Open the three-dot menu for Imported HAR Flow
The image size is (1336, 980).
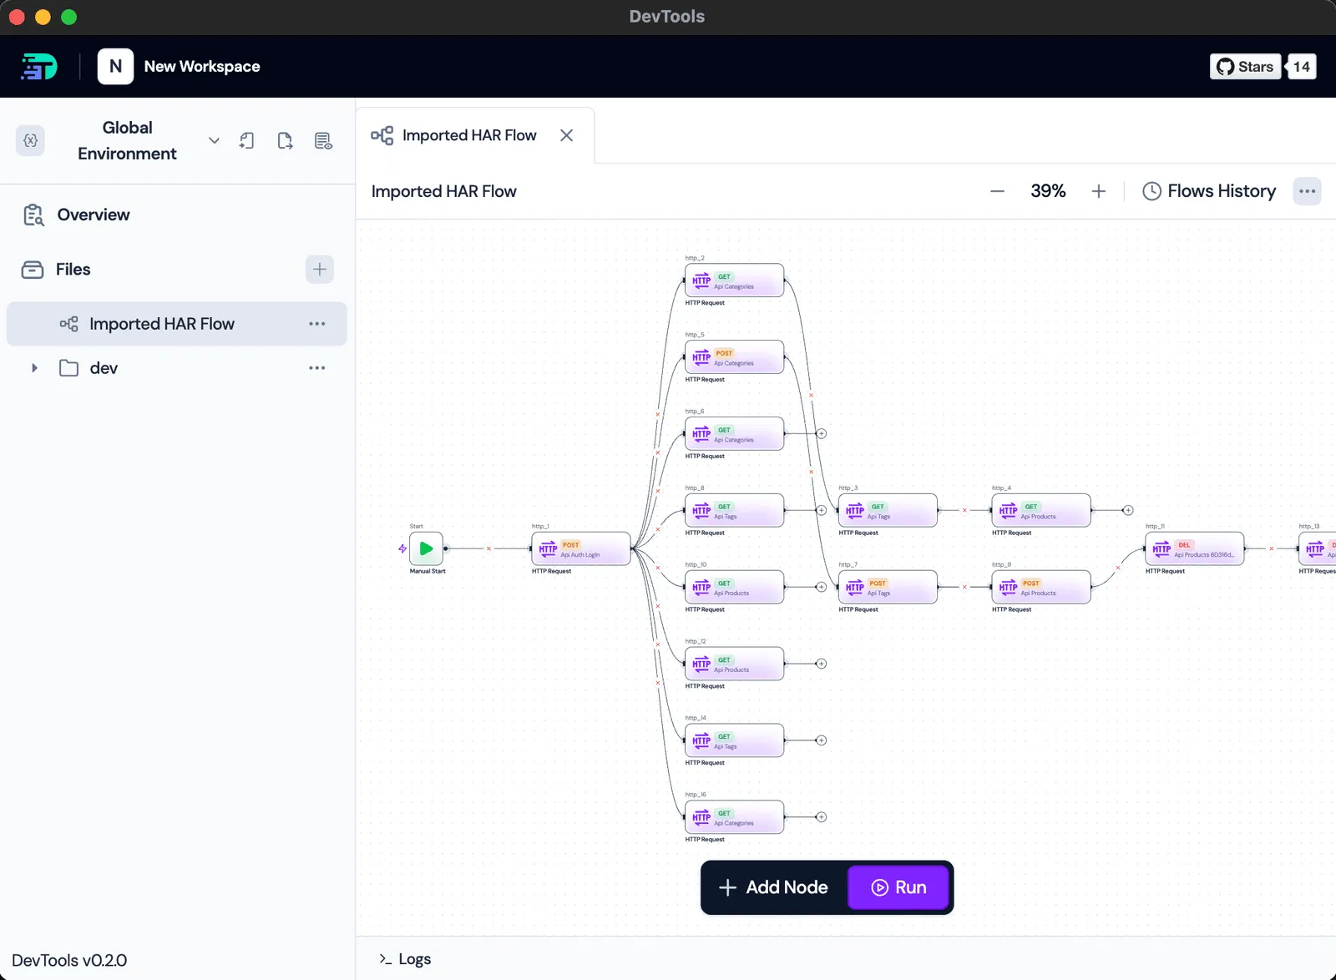[316, 324]
